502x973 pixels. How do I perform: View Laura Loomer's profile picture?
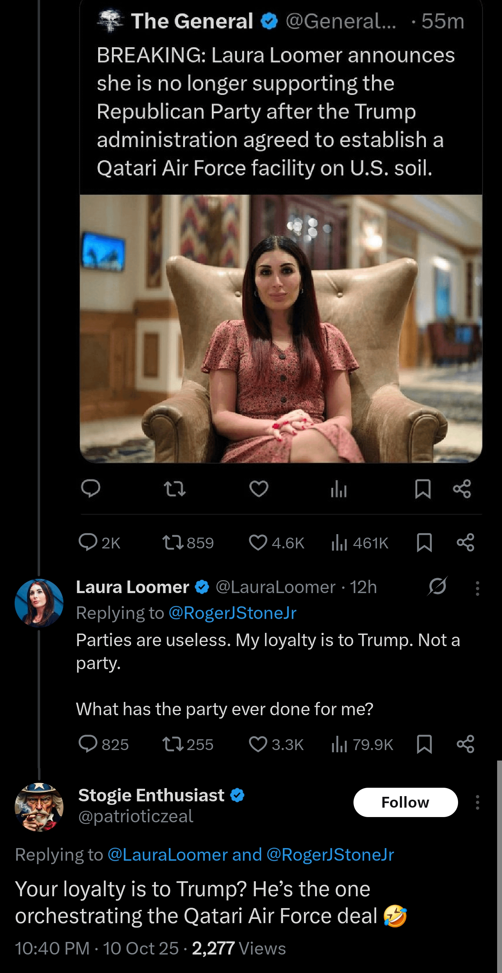(39, 603)
